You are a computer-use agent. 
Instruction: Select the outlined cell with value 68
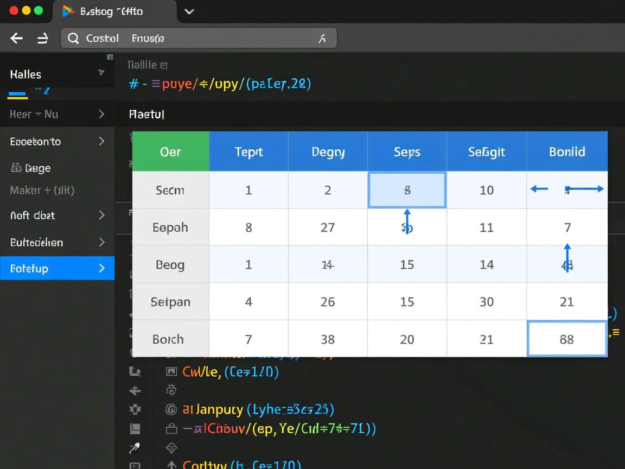click(x=566, y=339)
